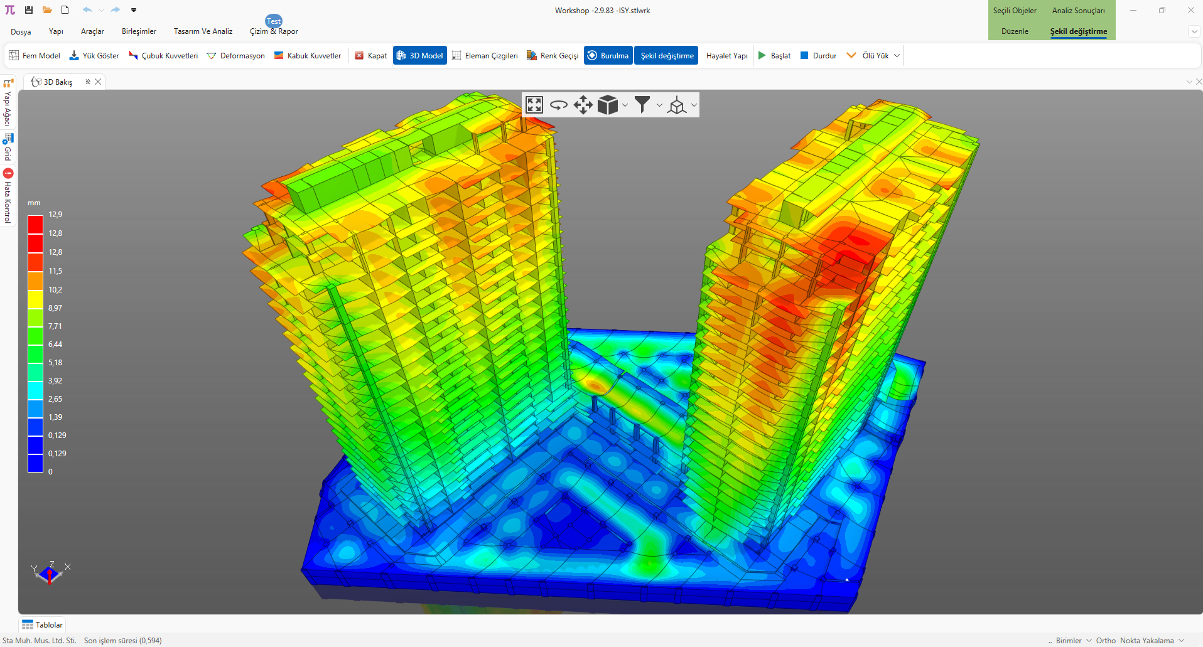
Task: Click the undo arrow icon
Action: click(x=87, y=10)
